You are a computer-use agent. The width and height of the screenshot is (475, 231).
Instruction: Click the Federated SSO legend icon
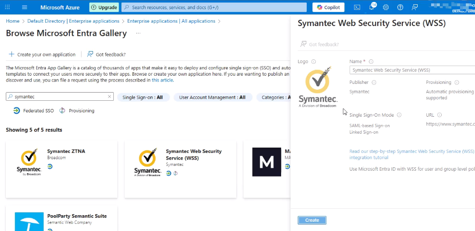[x=16, y=110]
